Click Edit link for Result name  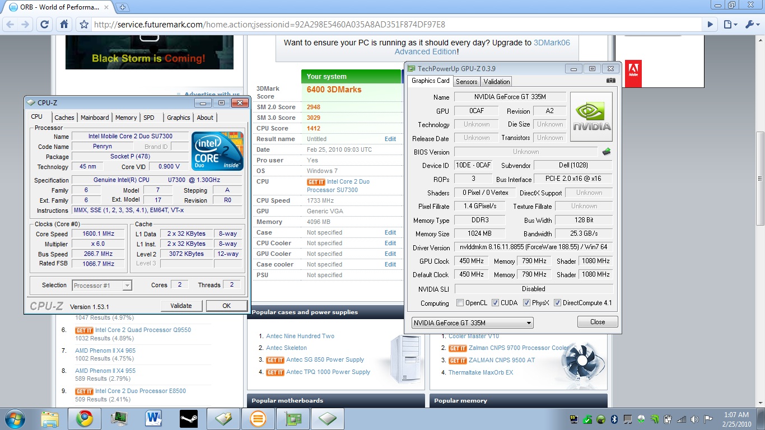pyautogui.click(x=390, y=139)
